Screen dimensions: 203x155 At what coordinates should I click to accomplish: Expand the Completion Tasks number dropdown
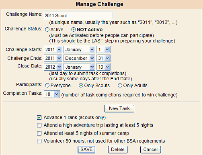52,94
